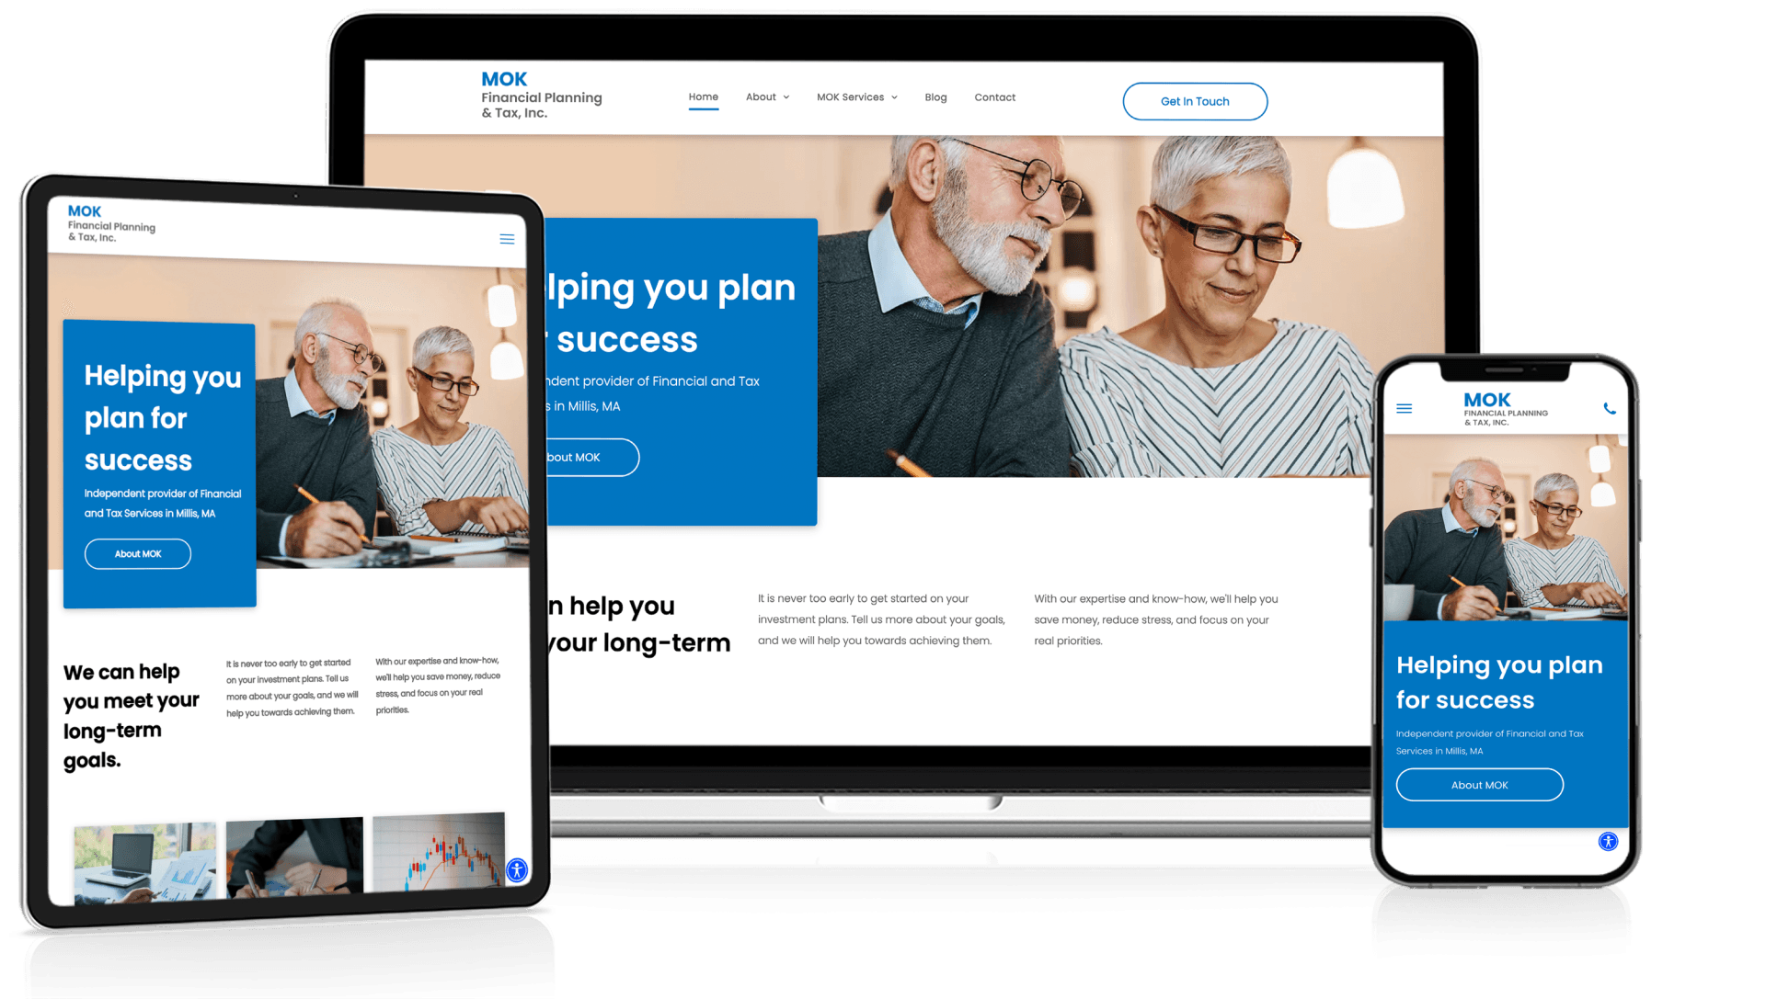Click the Get In Touch button
This screenshot has width=1766, height=999.
[x=1194, y=100]
